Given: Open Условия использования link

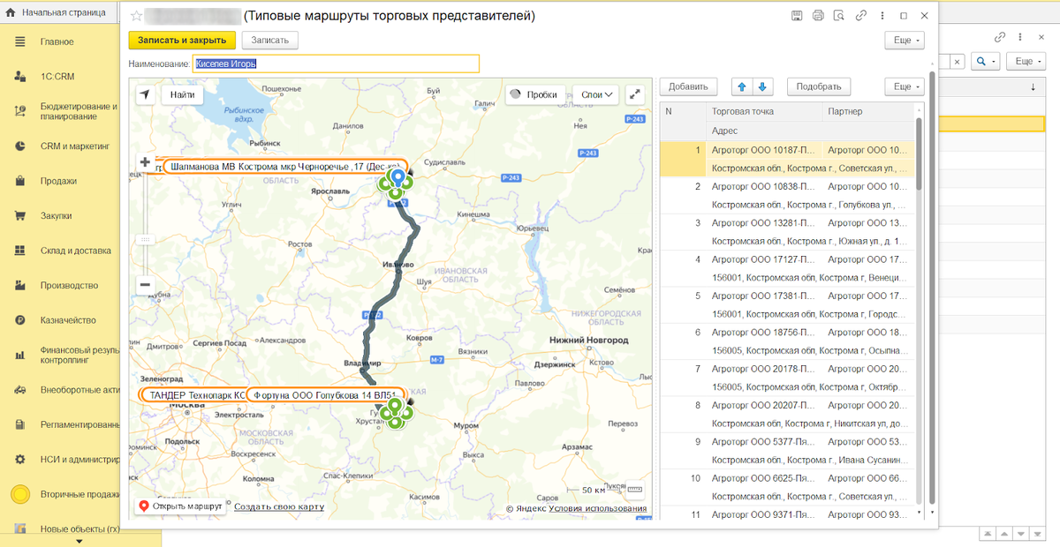Looking at the screenshot, I should (x=598, y=508).
